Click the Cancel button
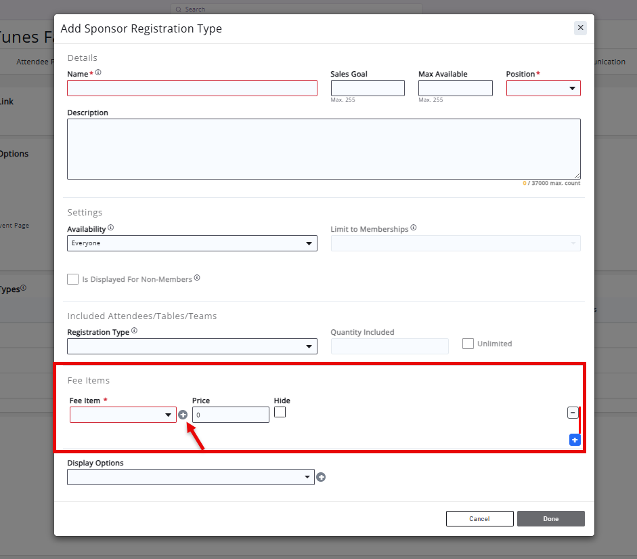The height and width of the screenshot is (559, 637). (480, 519)
